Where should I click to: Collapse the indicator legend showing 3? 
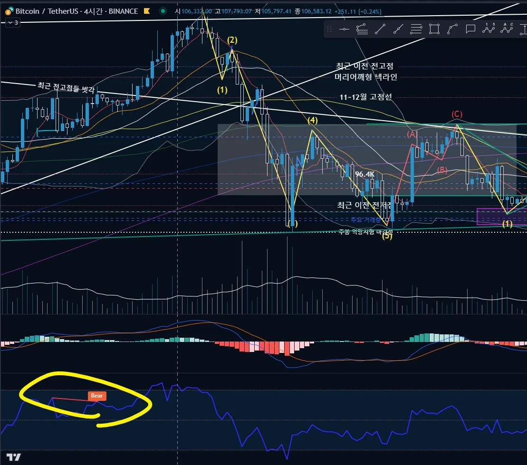click(x=13, y=22)
